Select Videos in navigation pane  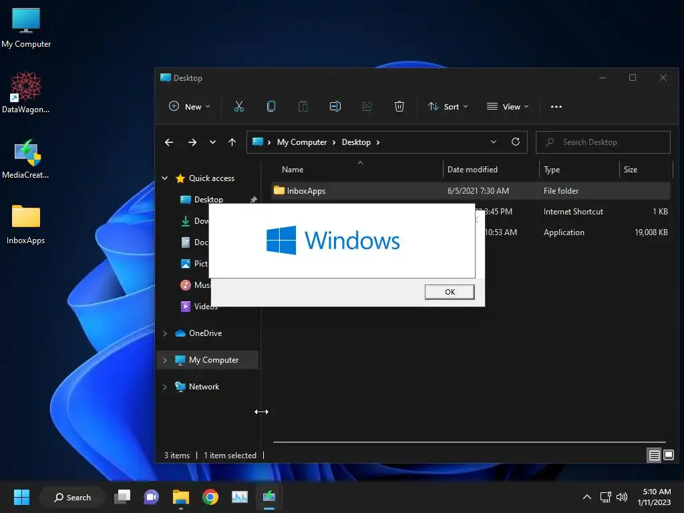coord(199,306)
